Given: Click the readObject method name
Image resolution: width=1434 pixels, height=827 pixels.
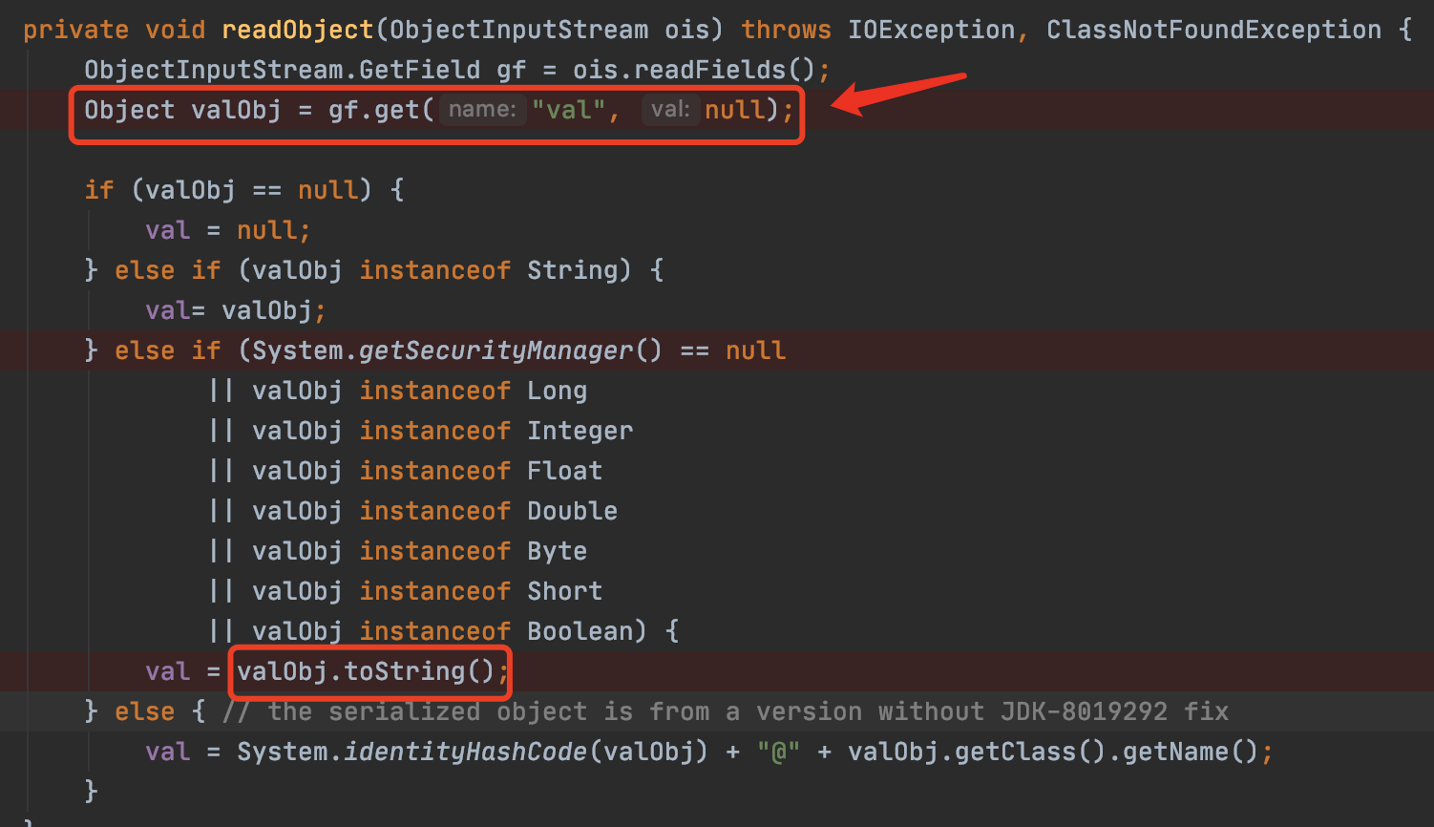Looking at the screenshot, I should (x=297, y=30).
